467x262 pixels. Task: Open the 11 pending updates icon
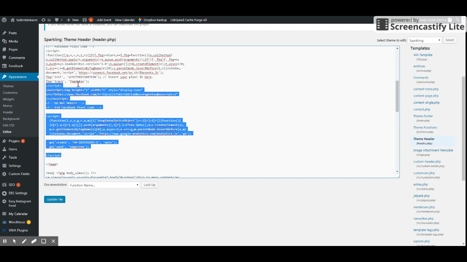[x=46, y=20]
